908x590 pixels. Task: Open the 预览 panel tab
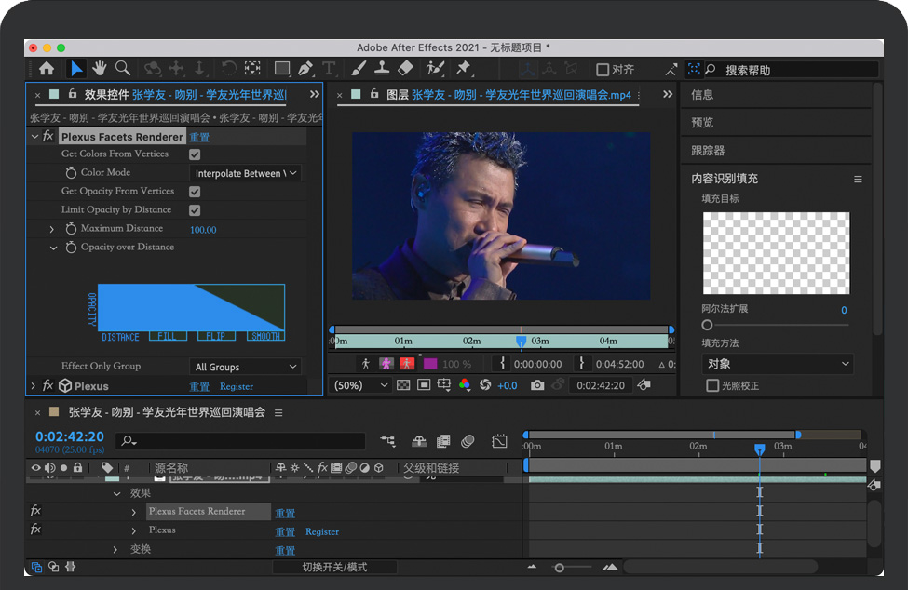pos(702,122)
